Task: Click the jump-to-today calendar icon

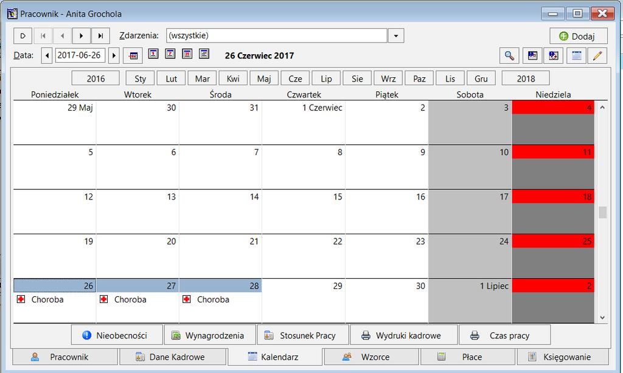Action: point(133,55)
